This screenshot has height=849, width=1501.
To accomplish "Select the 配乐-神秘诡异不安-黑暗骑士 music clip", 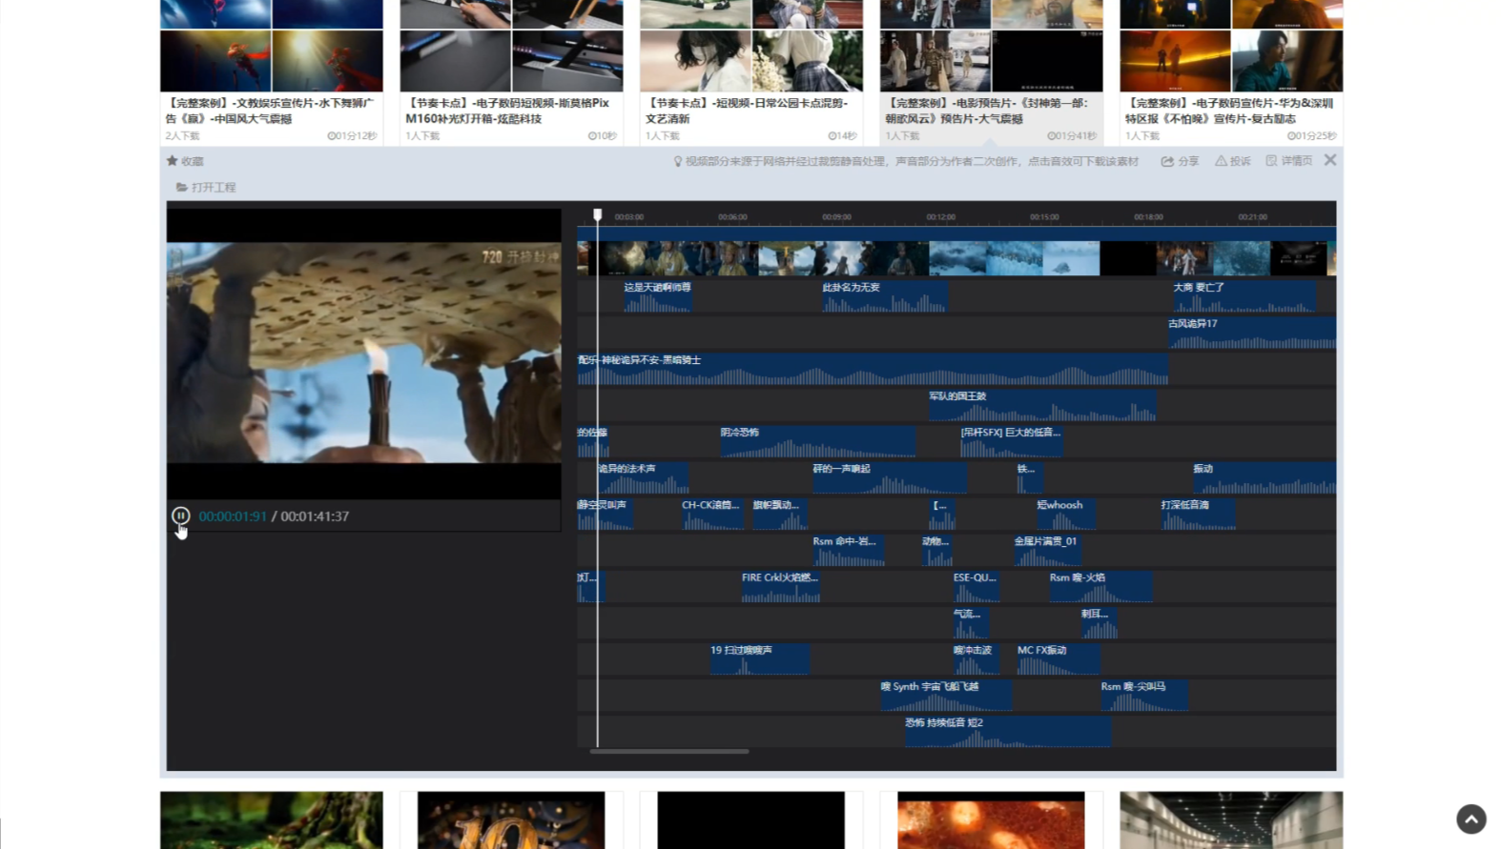I will point(873,369).
